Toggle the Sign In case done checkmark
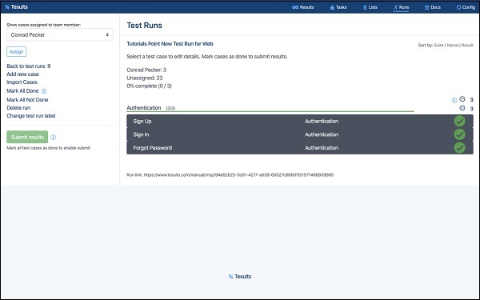This screenshot has height=300, width=480. pyautogui.click(x=459, y=134)
